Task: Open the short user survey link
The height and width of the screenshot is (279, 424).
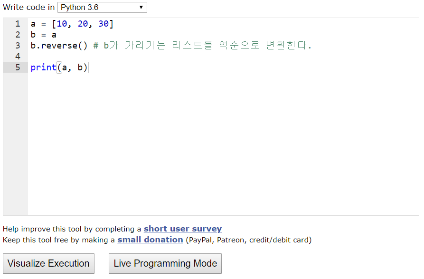Action: pyautogui.click(x=182, y=229)
